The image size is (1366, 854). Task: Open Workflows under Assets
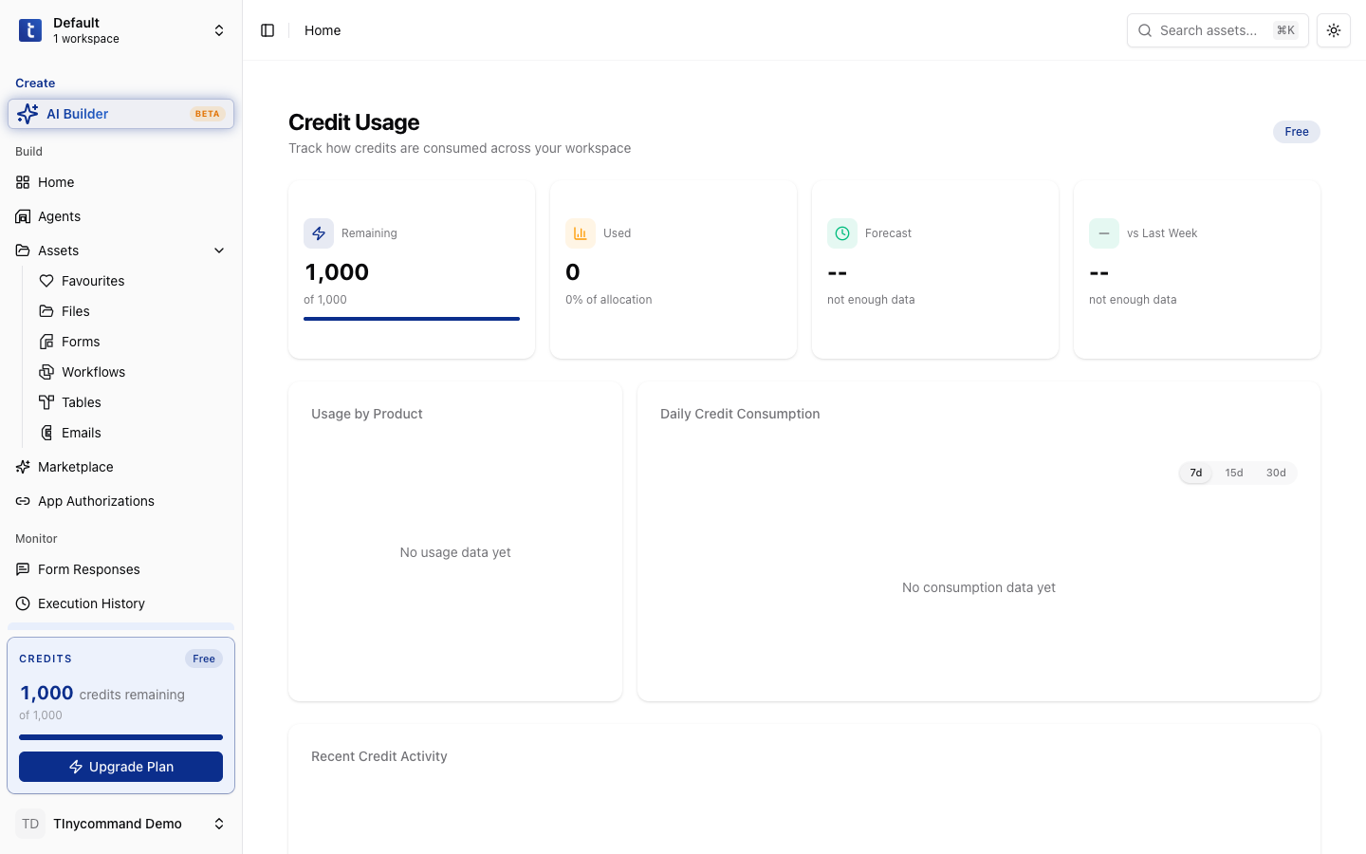pyautogui.click(x=133, y=372)
